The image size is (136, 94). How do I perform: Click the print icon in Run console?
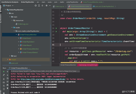(x=7, y=85)
